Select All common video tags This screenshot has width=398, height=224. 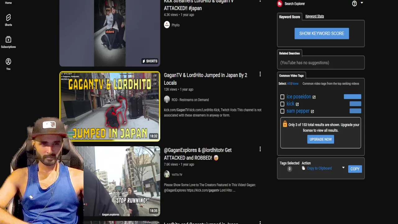coord(289,84)
